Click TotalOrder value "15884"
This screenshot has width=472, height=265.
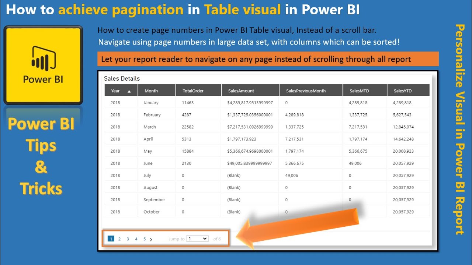tap(188, 151)
